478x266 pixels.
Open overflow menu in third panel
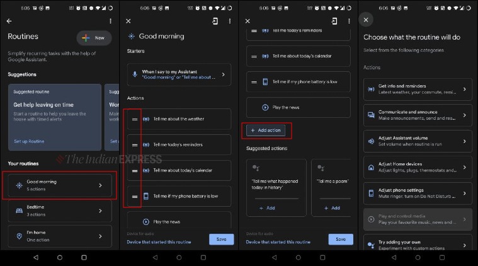point(349,21)
